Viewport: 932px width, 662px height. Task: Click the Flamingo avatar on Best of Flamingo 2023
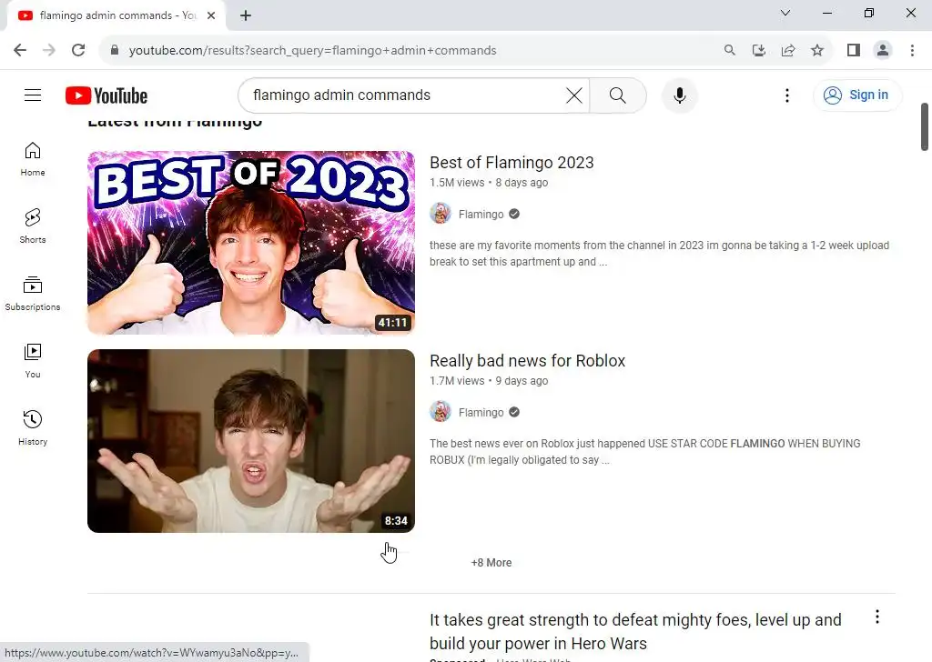[x=441, y=213]
